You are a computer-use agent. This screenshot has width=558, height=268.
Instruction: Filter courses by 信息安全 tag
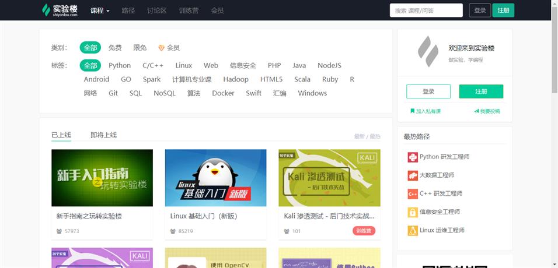pos(243,65)
